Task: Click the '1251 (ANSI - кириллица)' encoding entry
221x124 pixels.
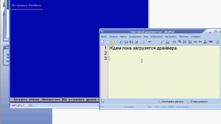Action: pos(175,107)
